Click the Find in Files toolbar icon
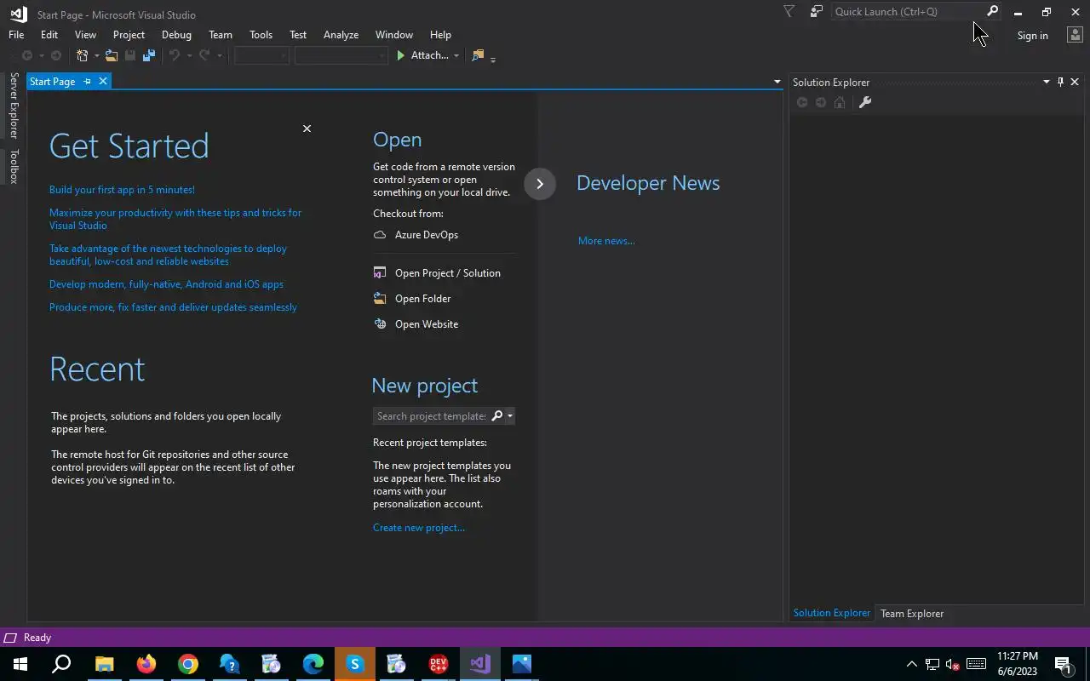 click(x=478, y=55)
